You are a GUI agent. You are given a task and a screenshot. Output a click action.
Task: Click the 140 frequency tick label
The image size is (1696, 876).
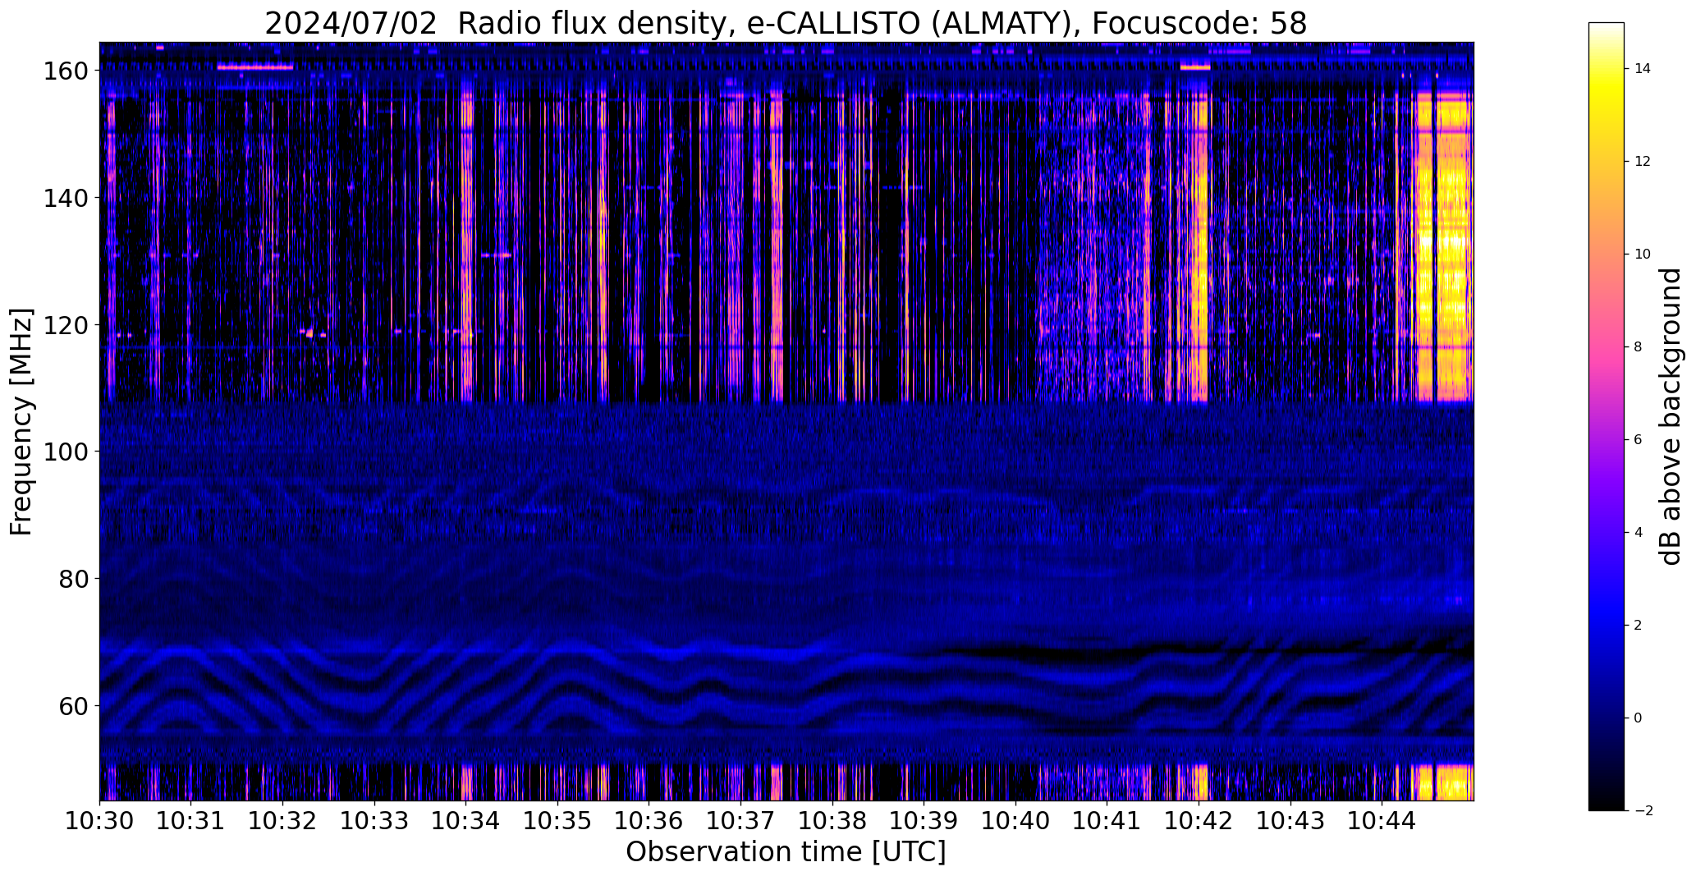tap(65, 198)
